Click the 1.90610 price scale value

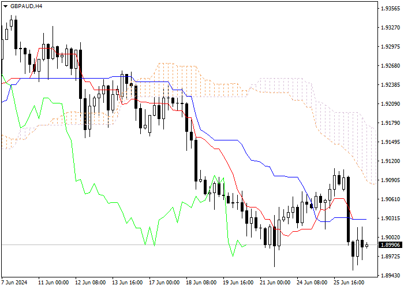pyautogui.click(x=391, y=199)
